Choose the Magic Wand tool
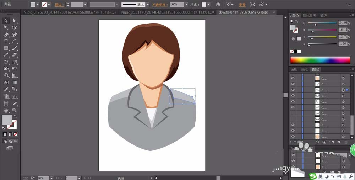 coord(6,28)
